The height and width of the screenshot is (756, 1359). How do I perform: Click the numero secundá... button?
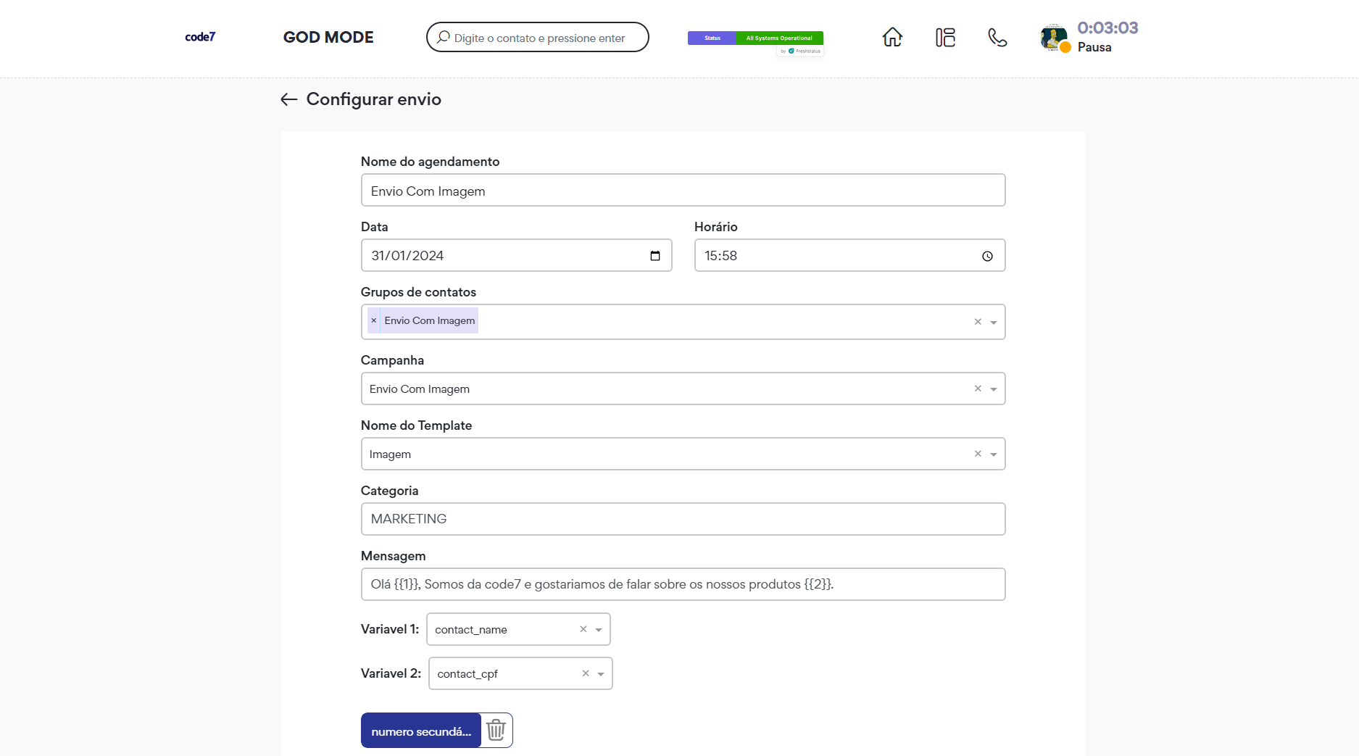421,731
